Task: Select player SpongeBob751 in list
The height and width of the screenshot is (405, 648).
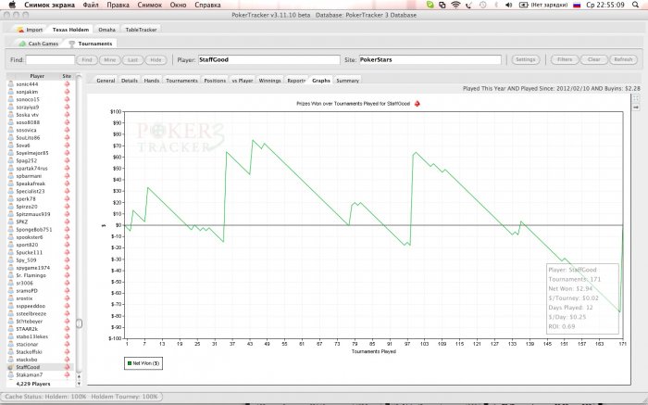Action: pos(34,230)
